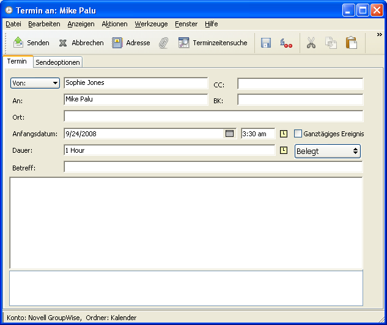Click the Anfangsdatum date field
Viewport: 387px width, 325px height.
point(144,134)
